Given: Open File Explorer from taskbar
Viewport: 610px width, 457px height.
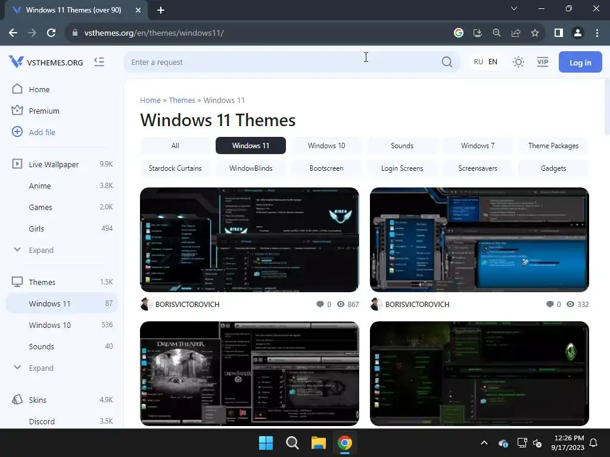Looking at the screenshot, I should pyautogui.click(x=318, y=443).
